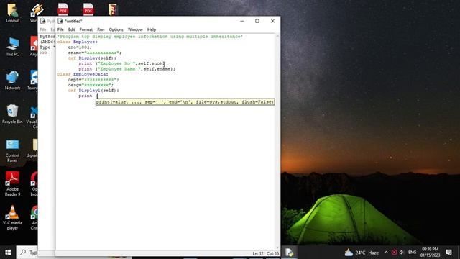The image size is (460, 259).
Task: Minimize the untitled editor window
Action: pos(242,21)
